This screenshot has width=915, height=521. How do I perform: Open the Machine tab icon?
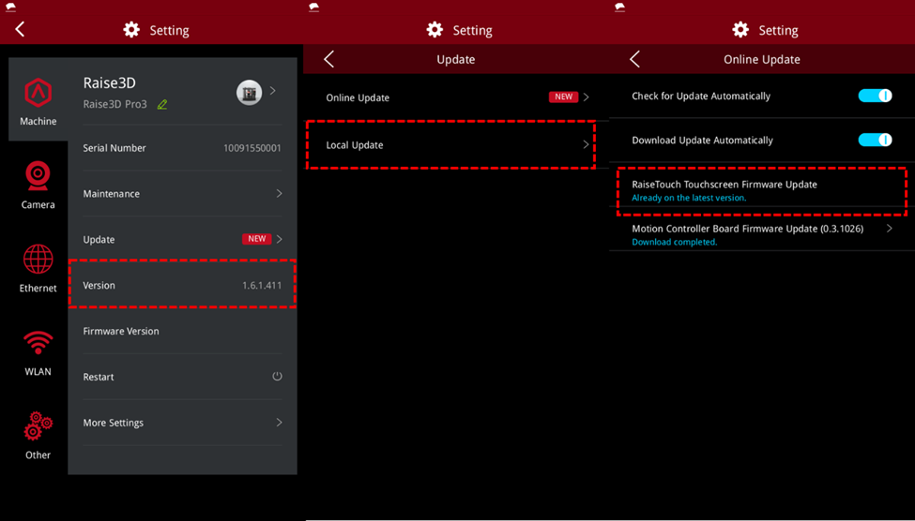click(x=38, y=94)
